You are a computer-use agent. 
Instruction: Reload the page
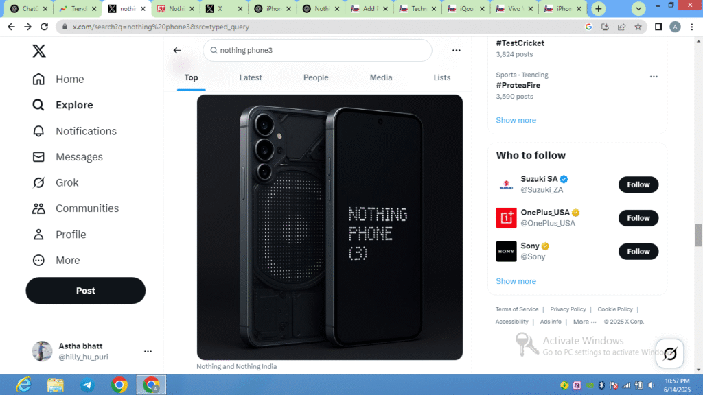pos(44,27)
